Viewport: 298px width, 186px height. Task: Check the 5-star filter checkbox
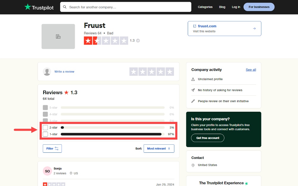(x=45, y=108)
